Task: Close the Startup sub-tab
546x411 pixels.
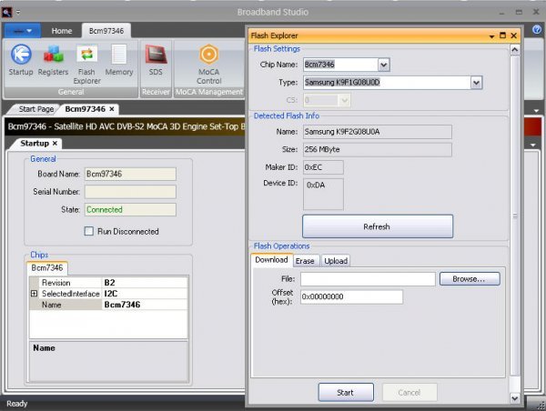Action: click(55, 144)
